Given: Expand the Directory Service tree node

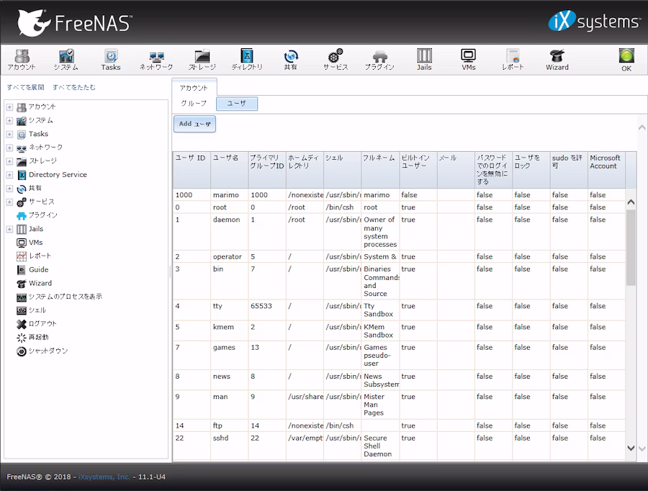Looking at the screenshot, I should point(9,175).
